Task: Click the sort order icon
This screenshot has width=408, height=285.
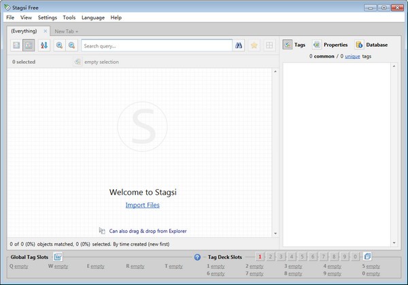Action: pyautogui.click(x=44, y=45)
